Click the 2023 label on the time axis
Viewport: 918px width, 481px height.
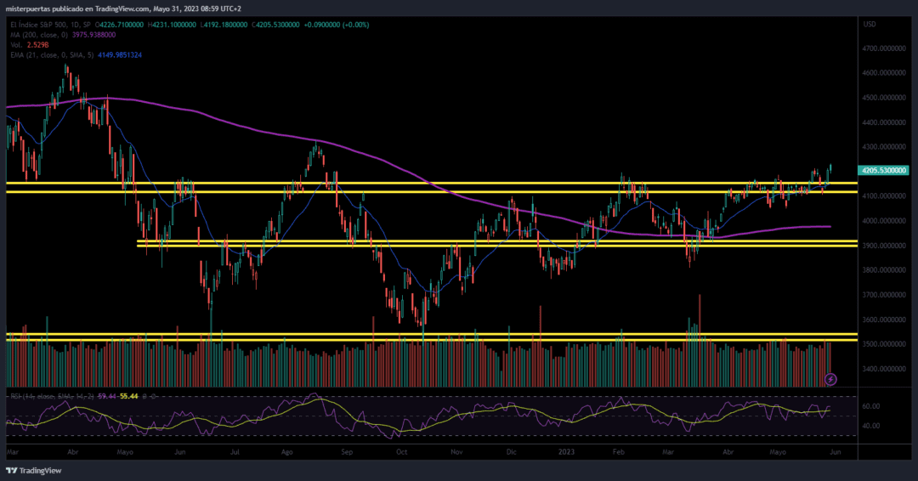pos(566,452)
